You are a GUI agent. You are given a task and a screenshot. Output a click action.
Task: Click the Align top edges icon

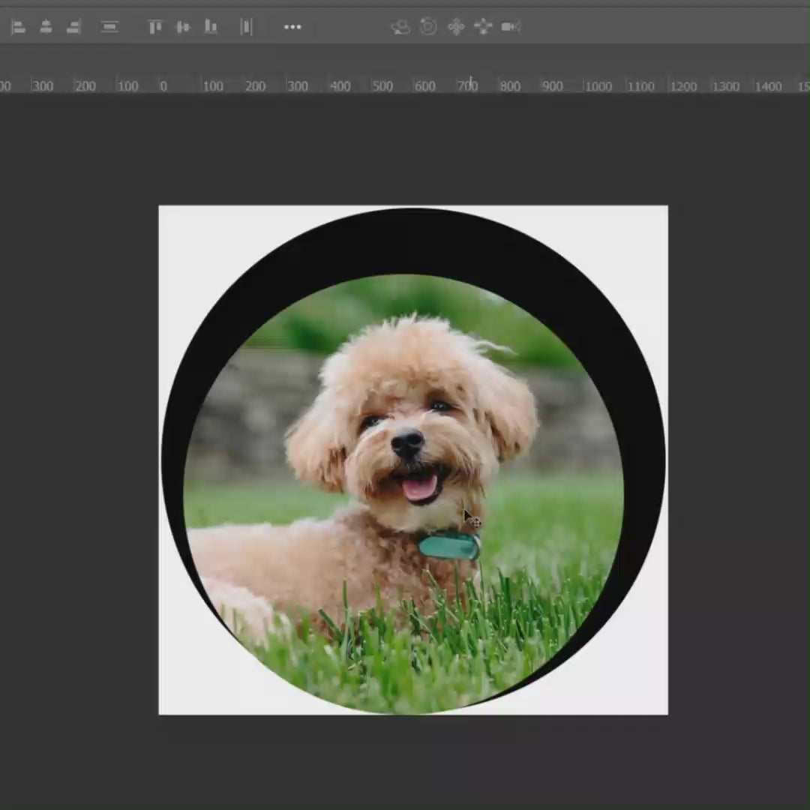pos(155,27)
